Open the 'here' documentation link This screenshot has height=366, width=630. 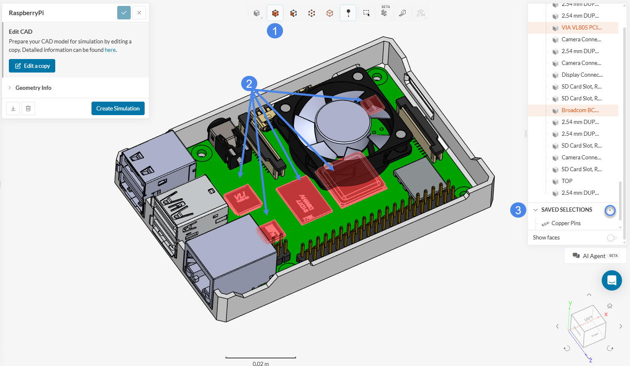110,50
